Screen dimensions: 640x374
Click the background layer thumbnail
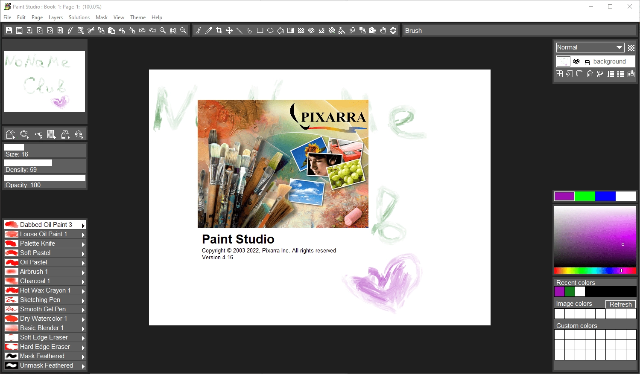coord(563,61)
